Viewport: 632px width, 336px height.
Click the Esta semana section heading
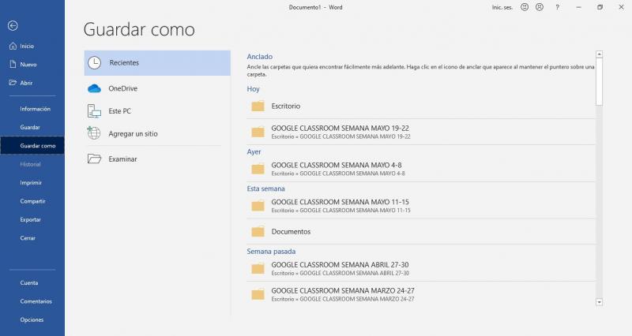pyautogui.click(x=265, y=189)
